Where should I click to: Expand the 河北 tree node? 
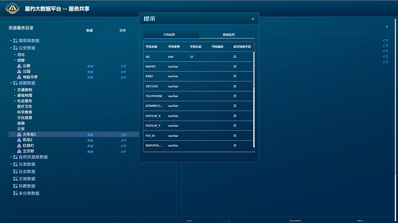[x=14, y=55]
